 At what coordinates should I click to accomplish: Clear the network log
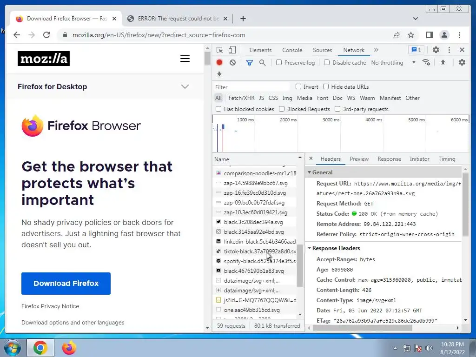232,63
